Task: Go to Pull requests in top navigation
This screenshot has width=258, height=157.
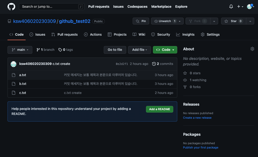Action: tap(99, 7)
